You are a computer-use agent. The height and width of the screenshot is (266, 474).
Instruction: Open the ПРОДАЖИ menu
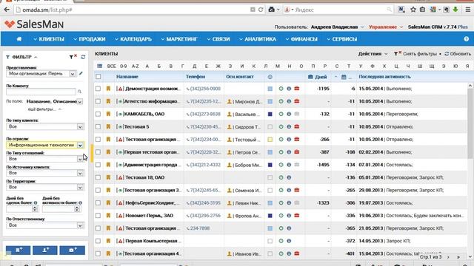coord(90,39)
